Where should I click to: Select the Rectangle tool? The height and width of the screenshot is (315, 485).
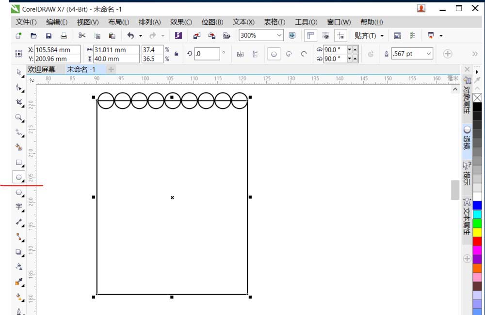tap(19, 163)
